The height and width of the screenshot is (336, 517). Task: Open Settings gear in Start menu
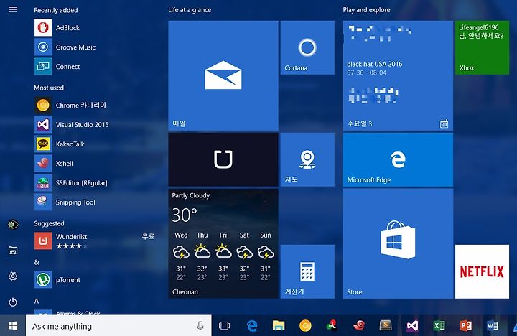[13, 276]
